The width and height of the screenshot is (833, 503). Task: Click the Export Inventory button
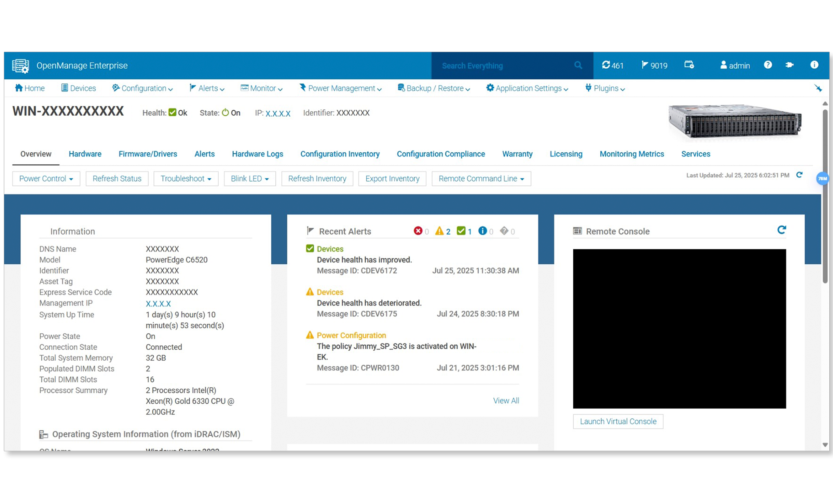pyautogui.click(x=392, y=179)
